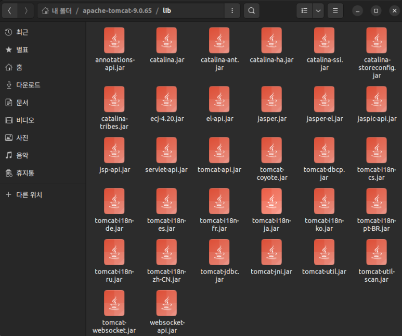Open 비디오 (Videos) in sidebar
The height and width of the screenshot is (336, 402).
click(x=43, y=120)
